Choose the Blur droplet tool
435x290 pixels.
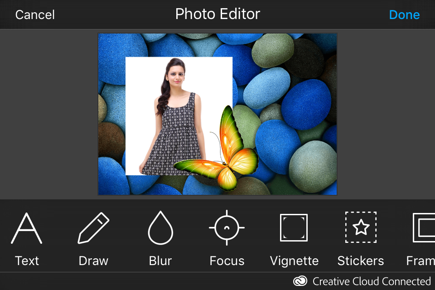(160, 228)
